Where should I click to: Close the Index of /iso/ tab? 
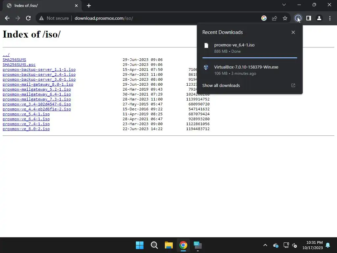point(76,6)
